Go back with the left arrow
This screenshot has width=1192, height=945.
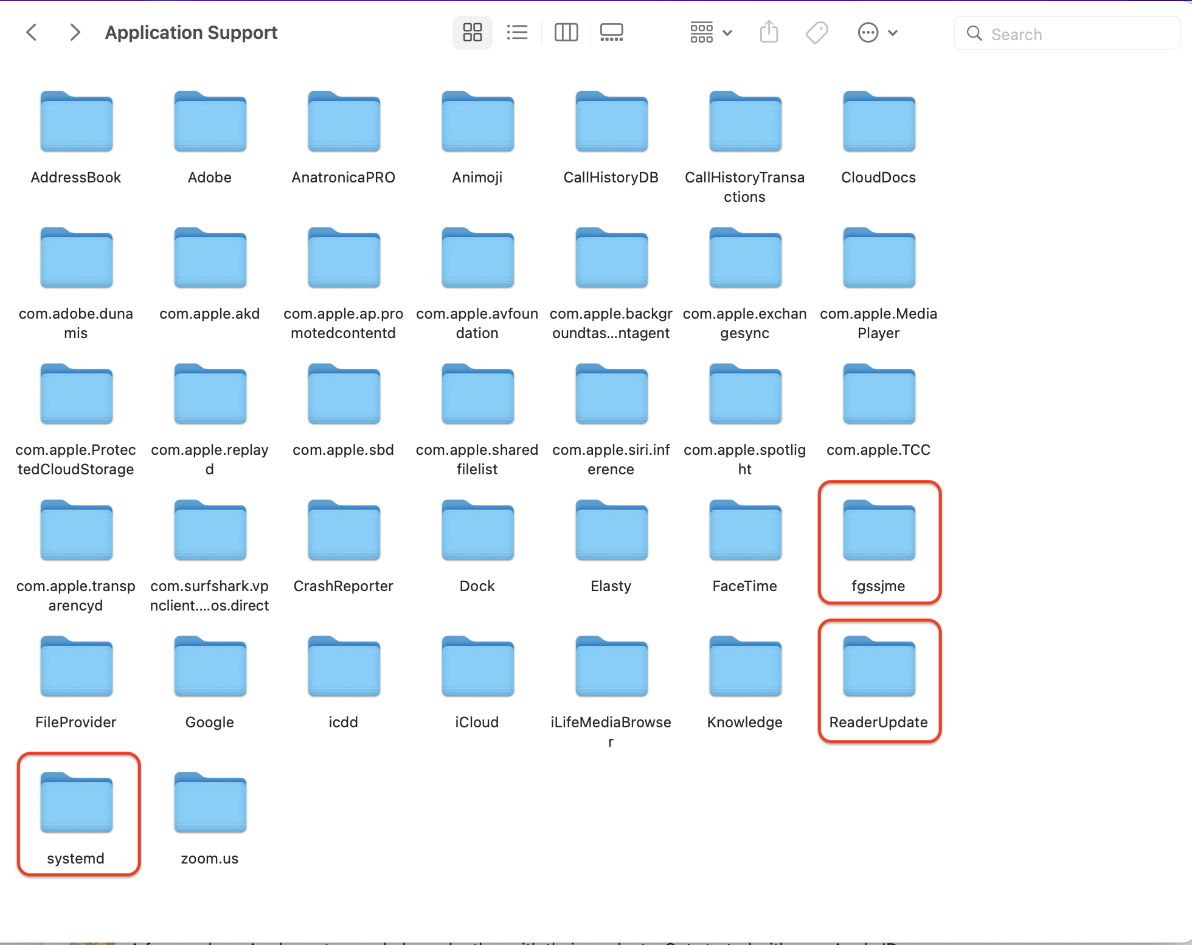(32, 33)
